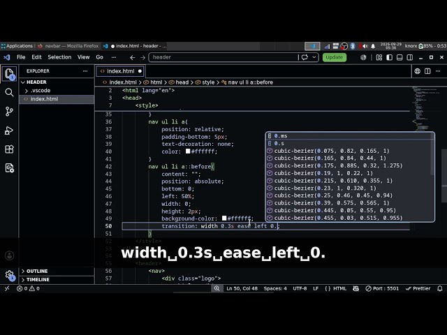Click the Bluetooth tray icon
Viewport: 447px width, 335px height.
point(353,46)
